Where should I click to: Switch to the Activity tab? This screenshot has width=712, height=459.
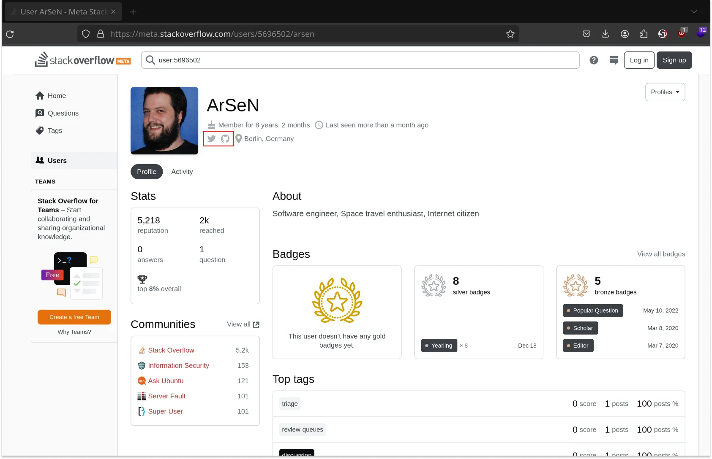[x=182, y=172]
